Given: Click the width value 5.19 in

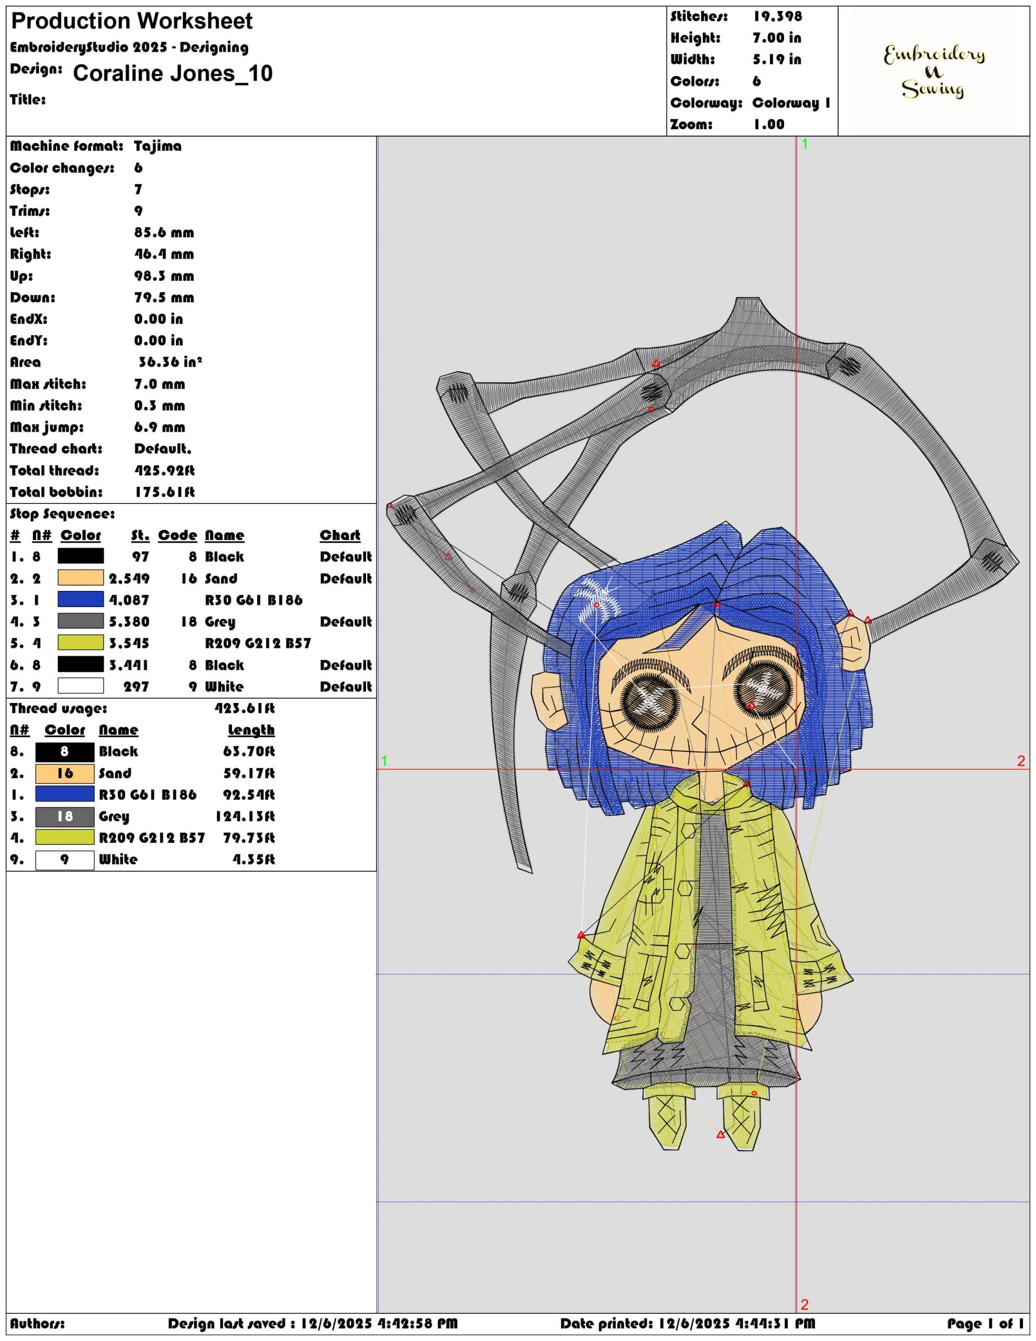Looking at the screenshot, I should coord(777,60).
